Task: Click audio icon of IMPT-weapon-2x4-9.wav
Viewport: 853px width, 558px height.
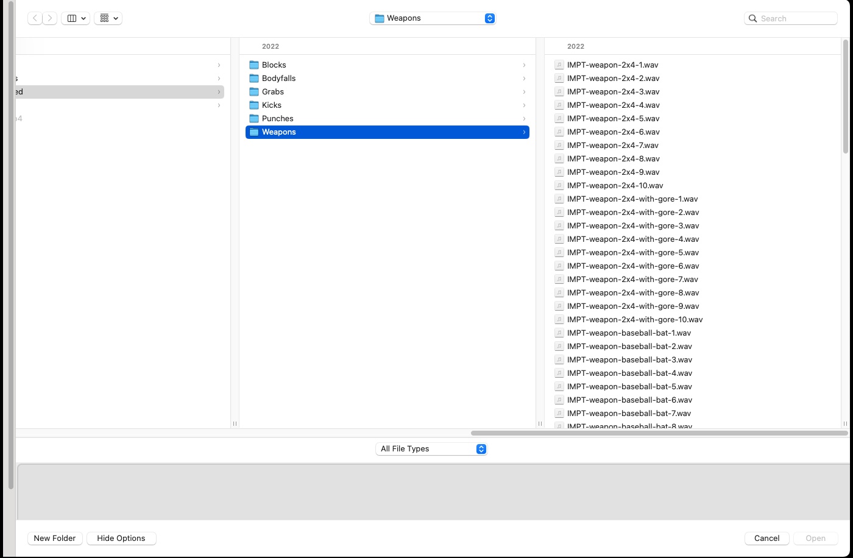Action: pos(559,172)
